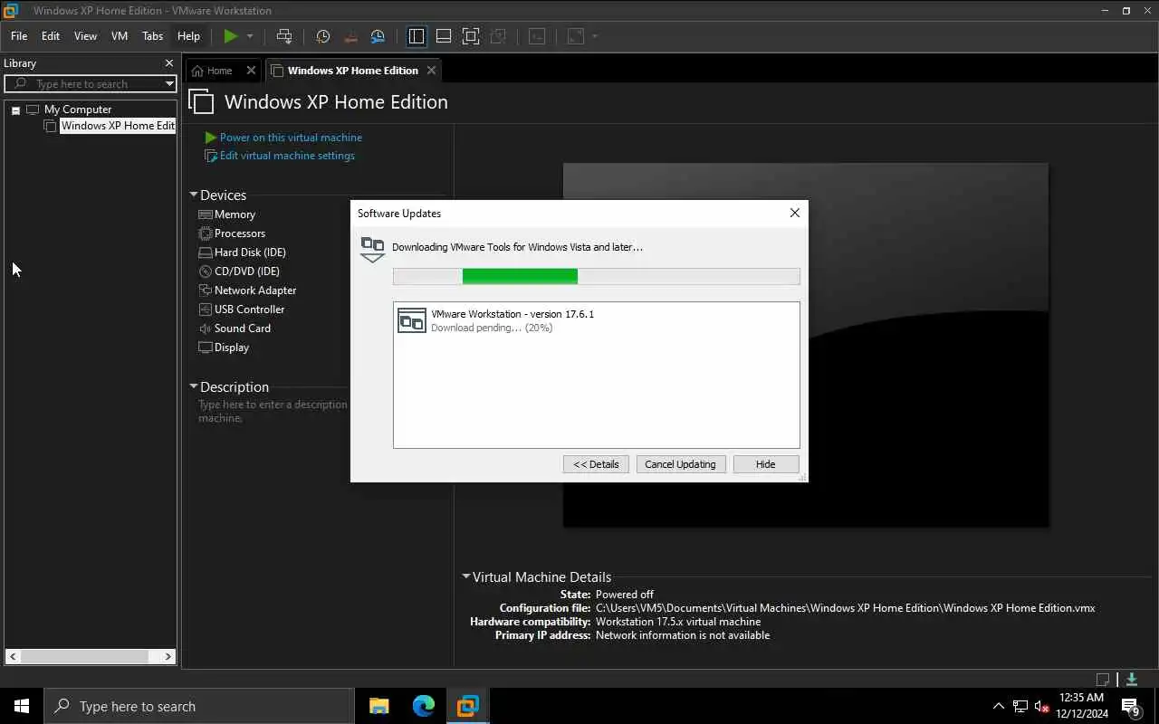The width and height of the screenshot is (1159, 724).
Task: Select the VMware Workstation version 17.6.1 update entry
Action: pos(597,320)
